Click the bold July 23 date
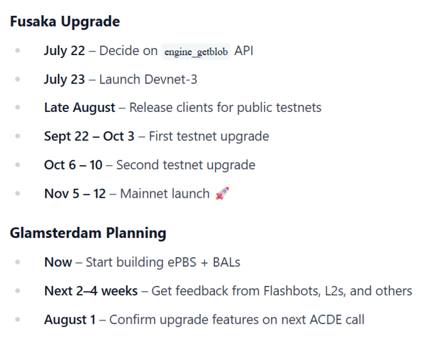 64,79
